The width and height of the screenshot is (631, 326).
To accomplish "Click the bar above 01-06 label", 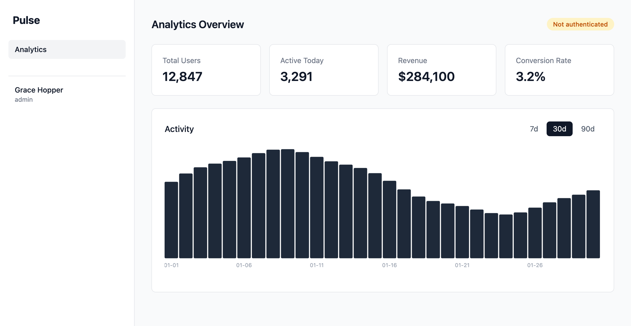I will pos(244,208).
